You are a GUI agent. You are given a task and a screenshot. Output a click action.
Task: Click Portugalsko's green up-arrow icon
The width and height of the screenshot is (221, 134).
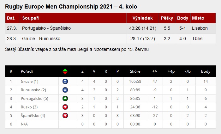[65, 99]
